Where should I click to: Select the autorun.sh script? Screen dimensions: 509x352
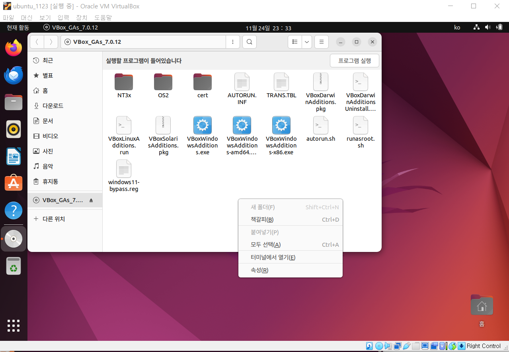[321, 129]
